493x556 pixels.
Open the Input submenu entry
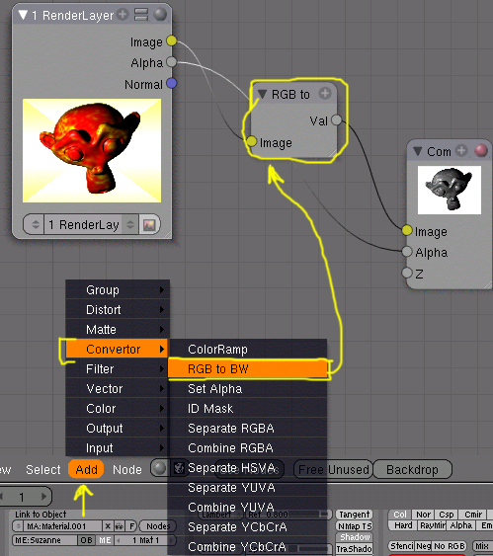pyautogui.click(x=118, y=447)
